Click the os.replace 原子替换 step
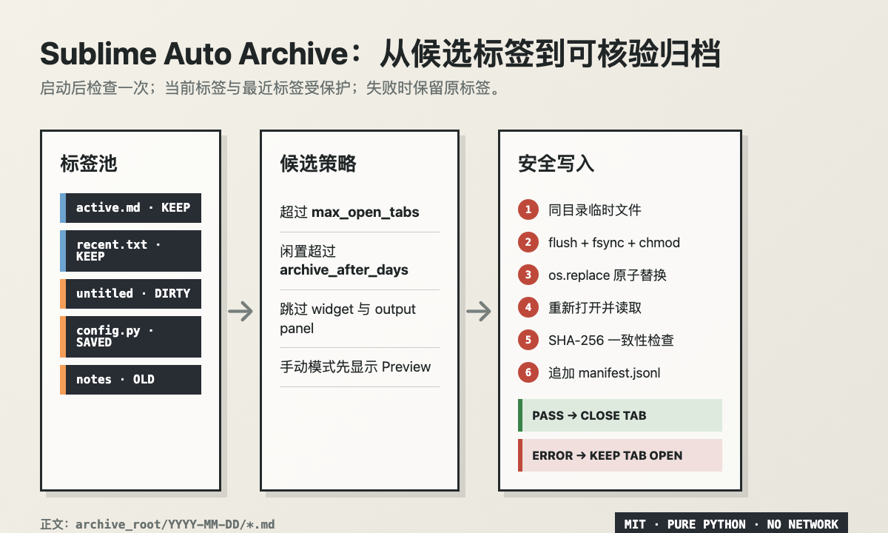This screenshot has height=533, width=888. (608, 275)
